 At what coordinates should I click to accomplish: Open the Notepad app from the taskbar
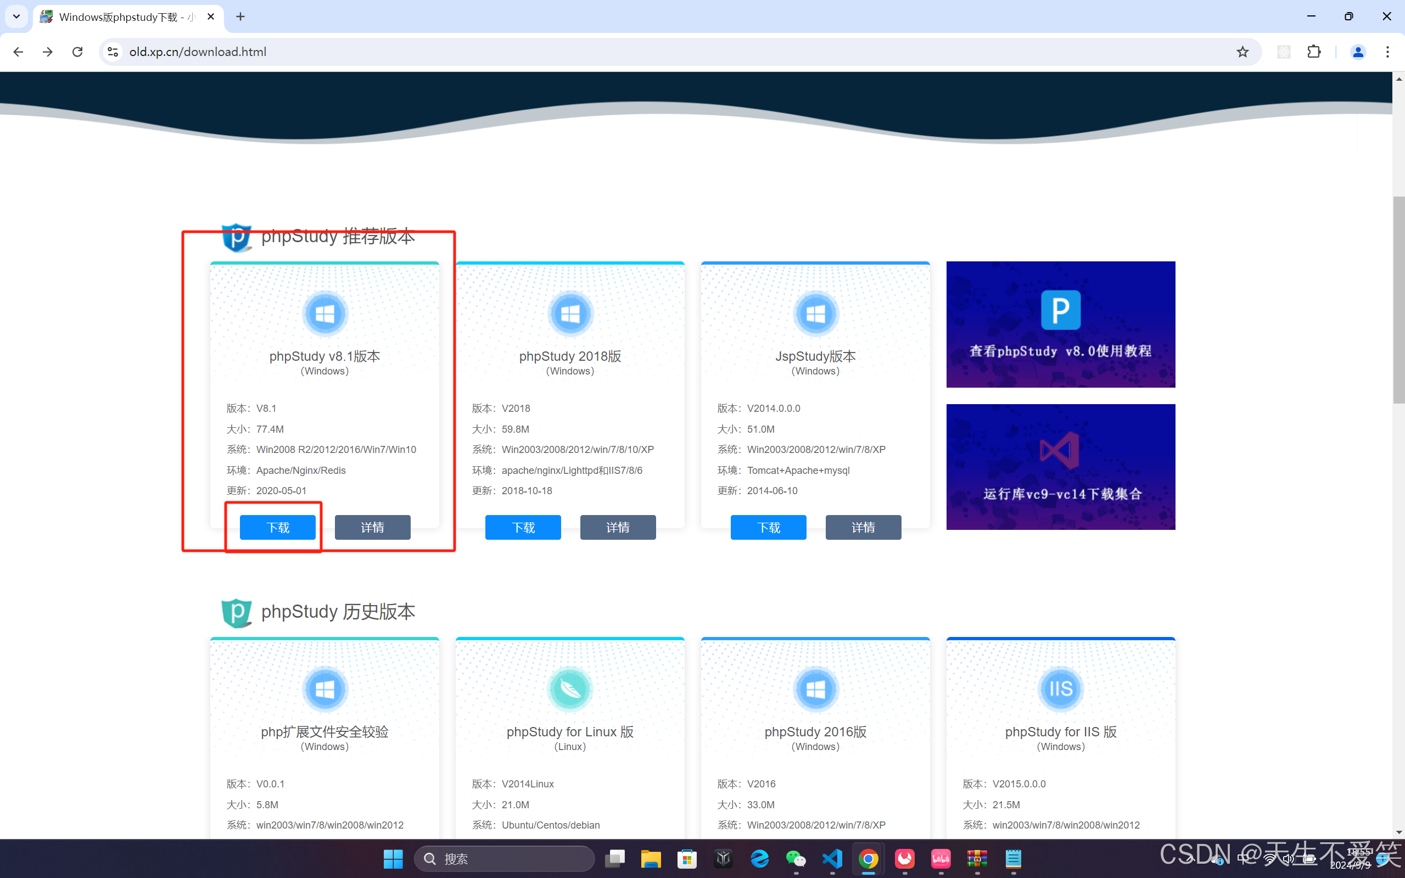click(1014, 859)
